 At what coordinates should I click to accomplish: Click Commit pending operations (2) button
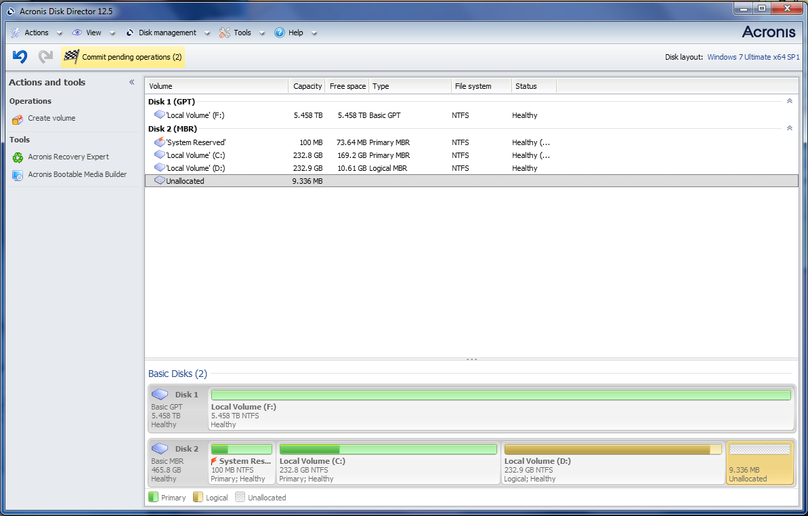pyautogui.click(x=131, y=57)
